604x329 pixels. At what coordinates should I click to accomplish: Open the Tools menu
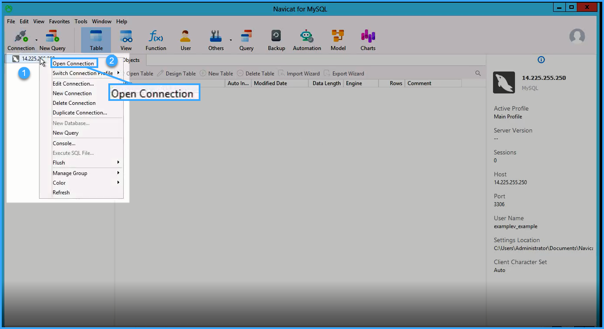81,21
